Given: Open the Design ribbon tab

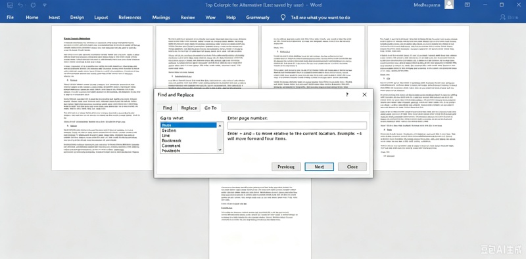Looking at the screenshot, I should pyautogui.click(x=77, y=18).
